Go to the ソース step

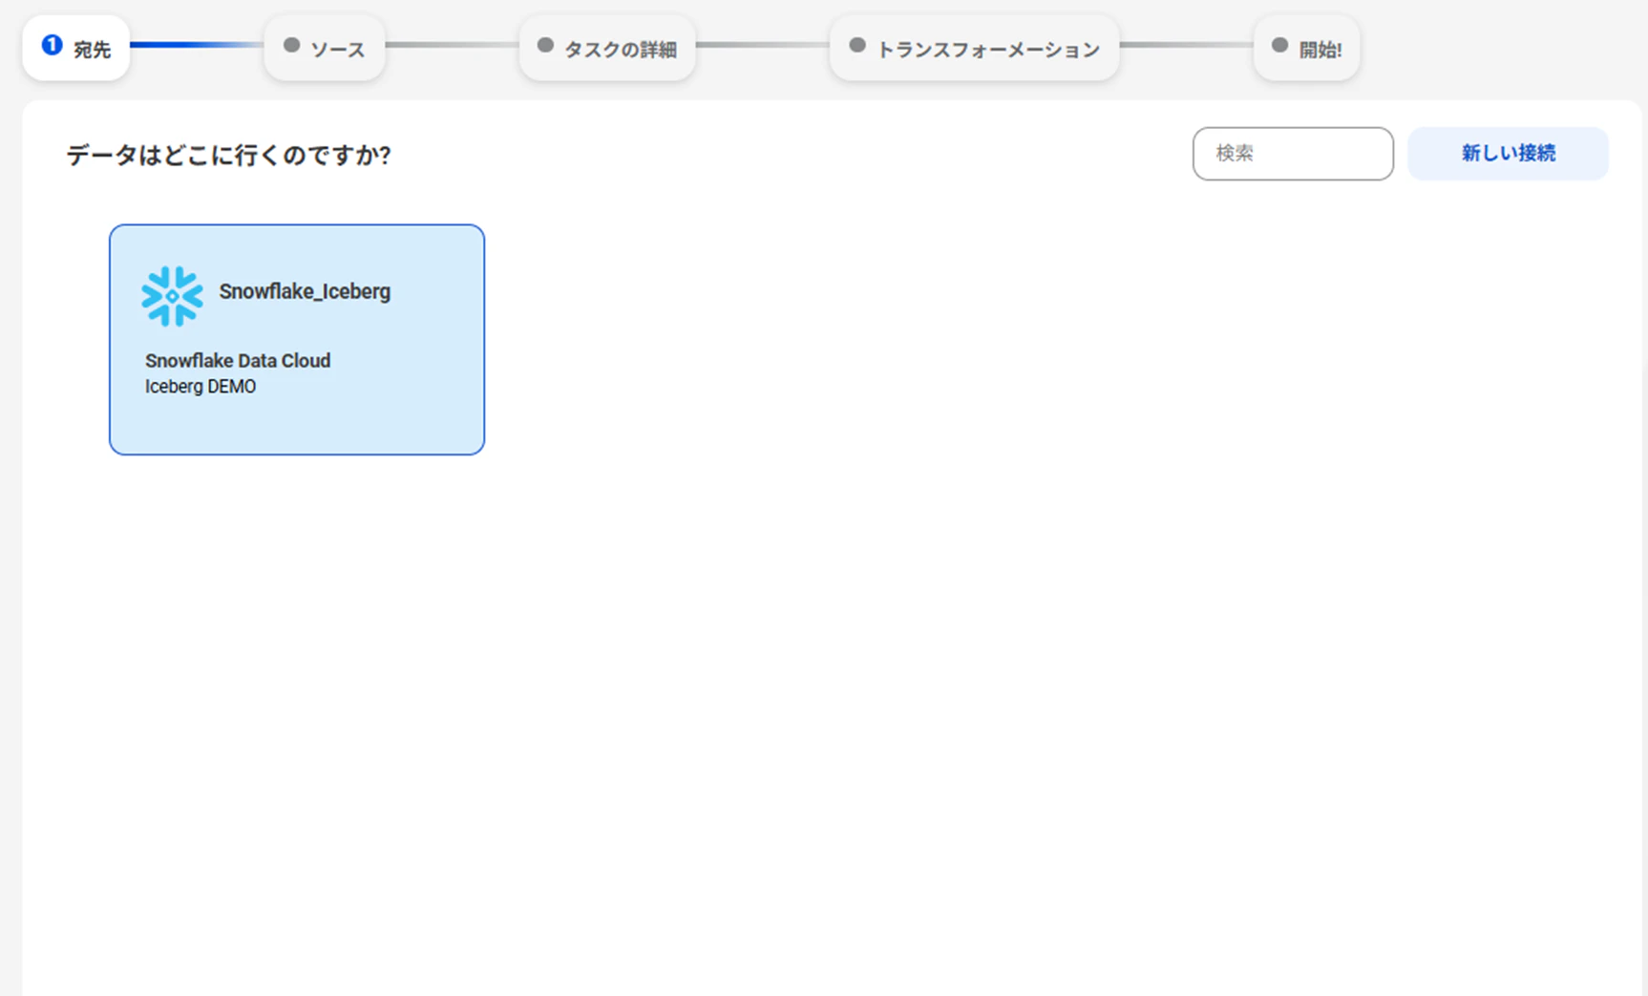coord(325,48)
